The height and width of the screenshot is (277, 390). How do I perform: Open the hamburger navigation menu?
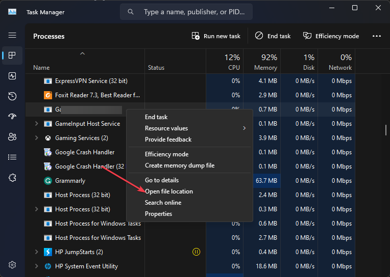coord(12,35)
